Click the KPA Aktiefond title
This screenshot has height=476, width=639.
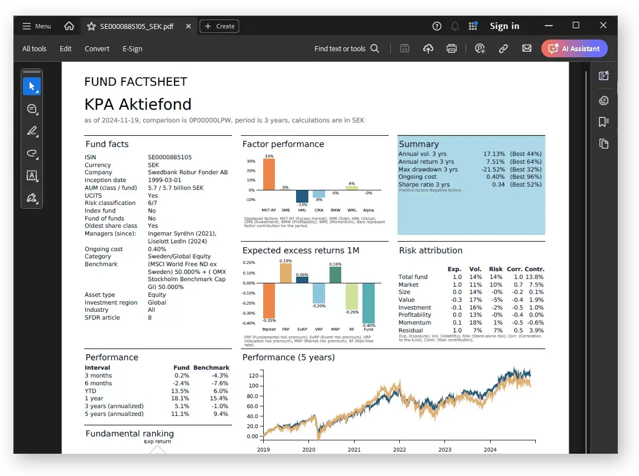click(138, 104)
